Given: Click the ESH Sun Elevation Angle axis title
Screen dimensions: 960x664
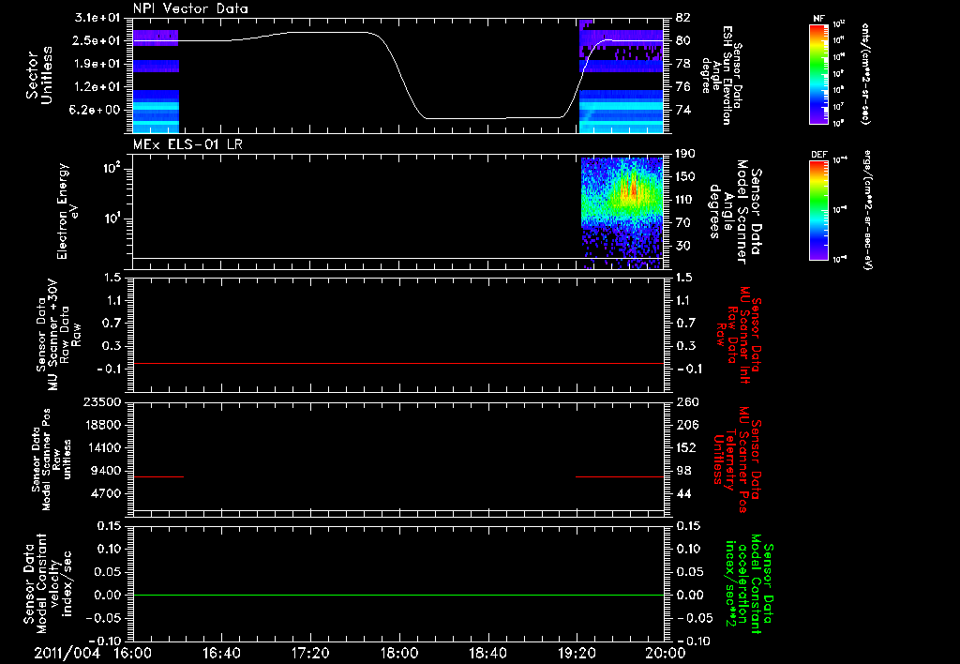Looking at the screenshot, I should [721, 75].
